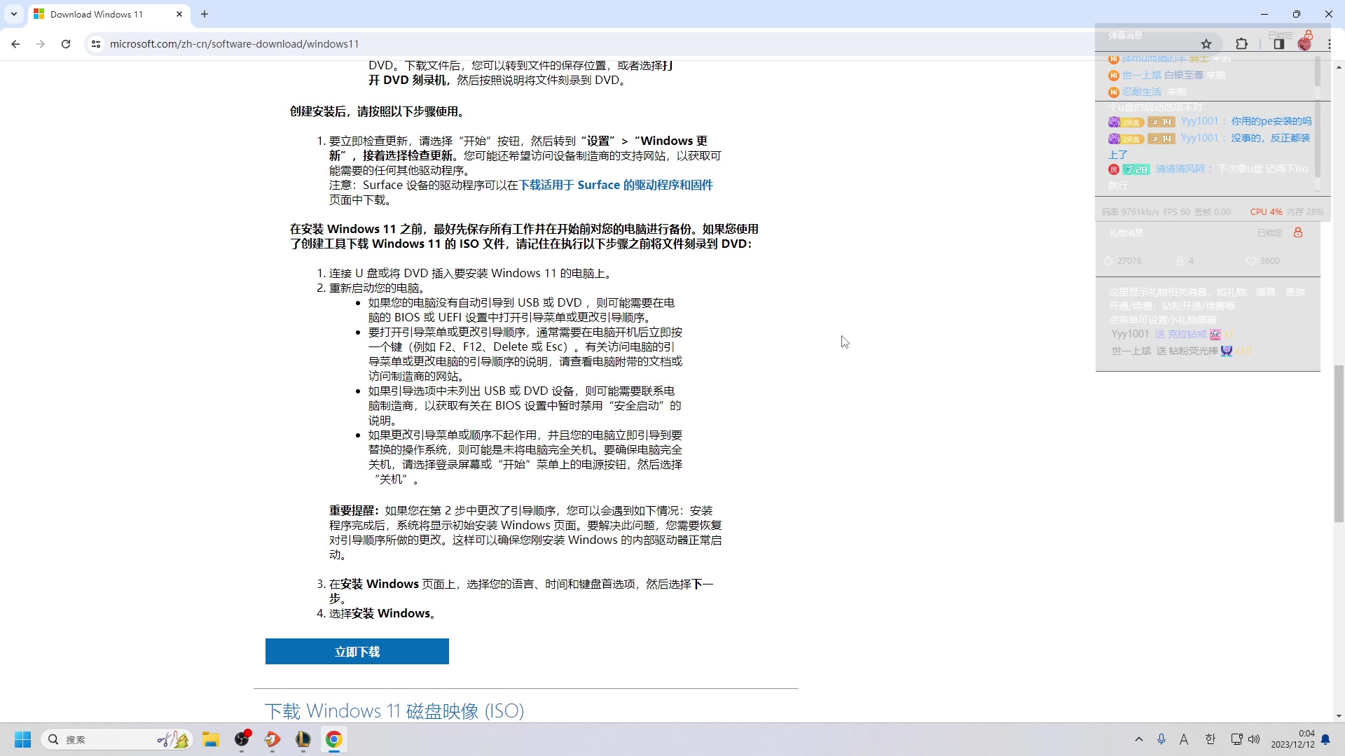Open the tab search dropdown arrow
1345x756 pixels.
click(13, 14)
